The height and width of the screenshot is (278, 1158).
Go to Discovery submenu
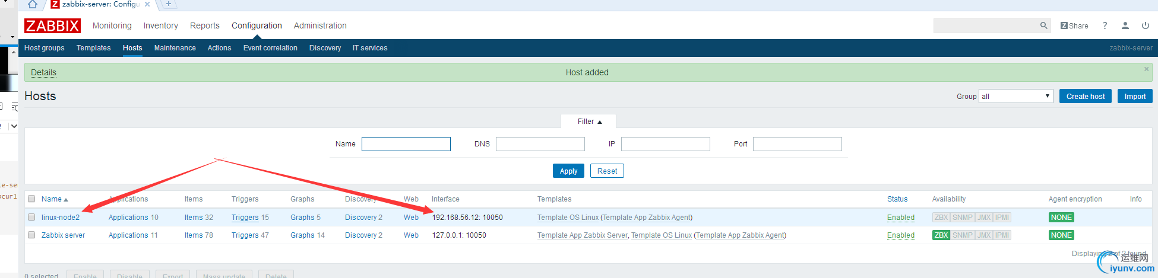[x=325, y=48]
